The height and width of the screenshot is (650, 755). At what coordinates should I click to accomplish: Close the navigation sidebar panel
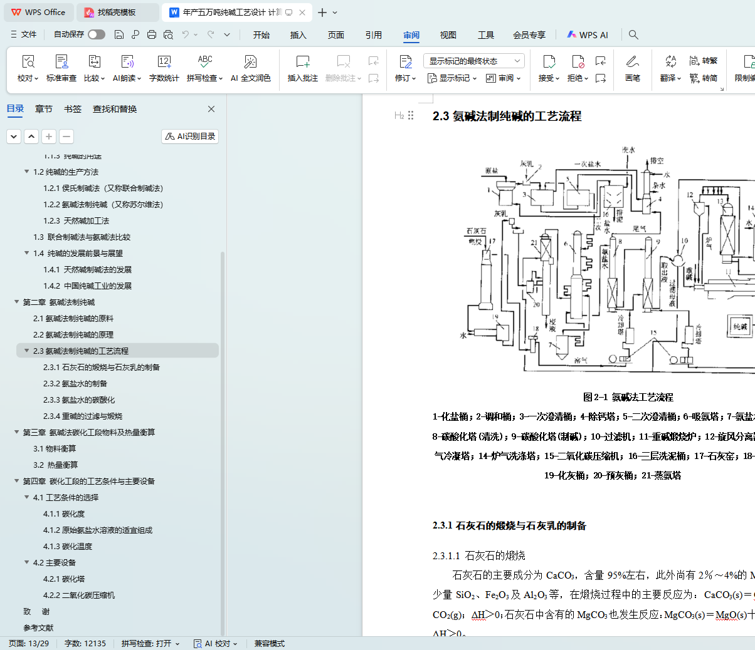click(x=211, y=109)
